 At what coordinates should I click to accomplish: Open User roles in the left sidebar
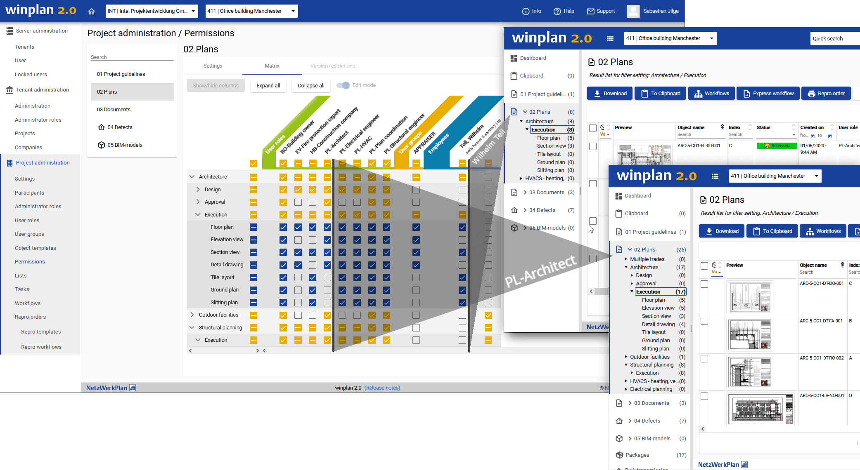27,221
